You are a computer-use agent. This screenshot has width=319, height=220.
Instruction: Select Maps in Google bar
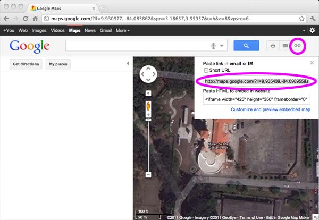[74, 30]
